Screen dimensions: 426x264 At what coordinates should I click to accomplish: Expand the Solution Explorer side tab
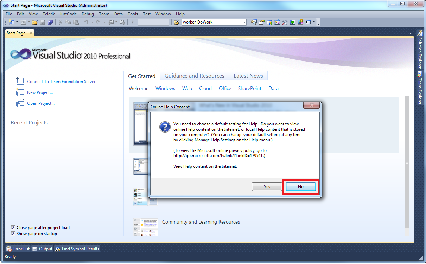(420, 50)
